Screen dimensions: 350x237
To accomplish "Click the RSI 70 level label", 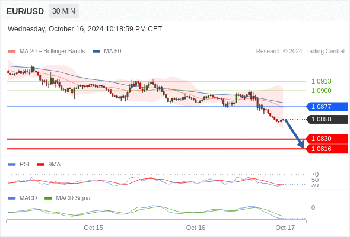I will [x=315, y=174].
